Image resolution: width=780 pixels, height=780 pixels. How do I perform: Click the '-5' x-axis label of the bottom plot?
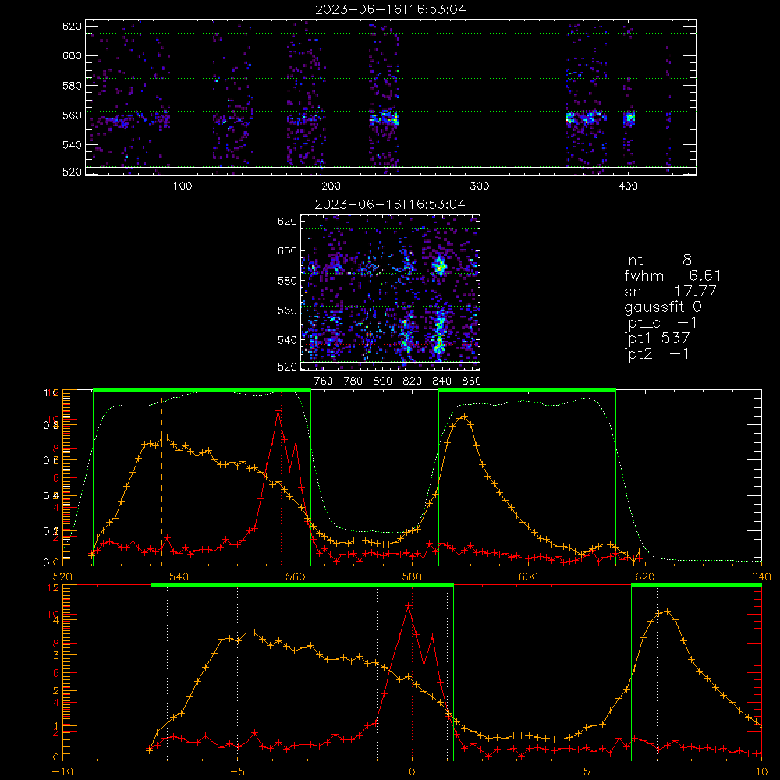237,771
